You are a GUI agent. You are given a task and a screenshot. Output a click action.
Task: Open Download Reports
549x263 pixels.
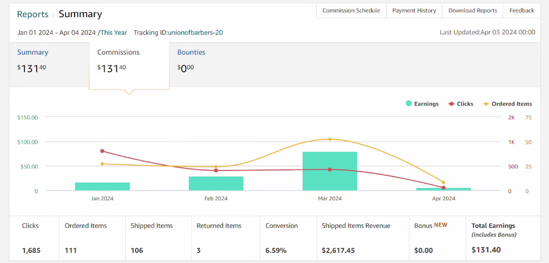(473, 11)
